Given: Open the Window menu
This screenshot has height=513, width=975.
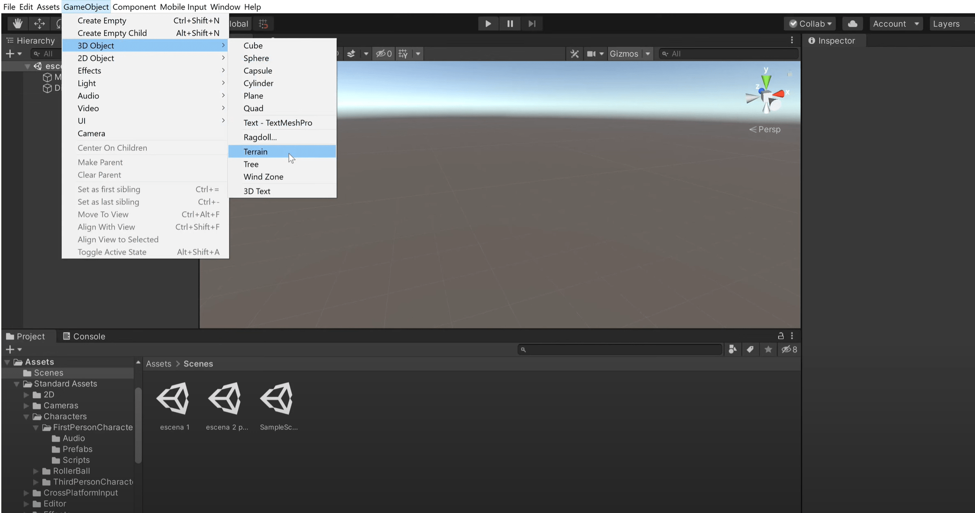Looking at the screenshot, I should pos(225,7).
